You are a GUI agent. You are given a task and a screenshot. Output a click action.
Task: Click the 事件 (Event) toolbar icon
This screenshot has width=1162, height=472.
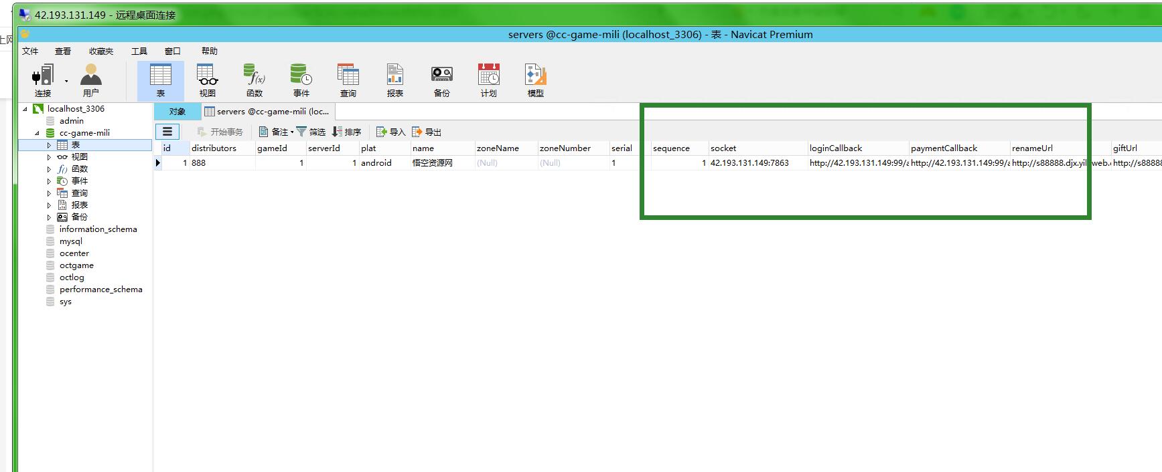coord(301,80)
